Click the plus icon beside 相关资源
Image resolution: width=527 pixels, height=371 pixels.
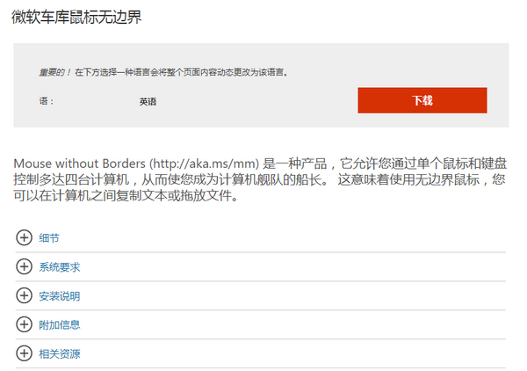point(24,353)
